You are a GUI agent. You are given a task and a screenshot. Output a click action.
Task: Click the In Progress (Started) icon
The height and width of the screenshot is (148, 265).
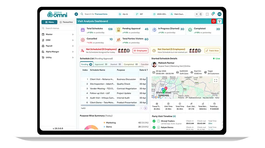(x=154, y=30)
